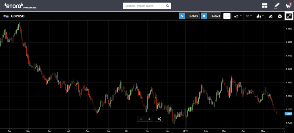Expand the indicators comparison dropdown
Viewport: 294px width, 133px height.
click(238, 16)
